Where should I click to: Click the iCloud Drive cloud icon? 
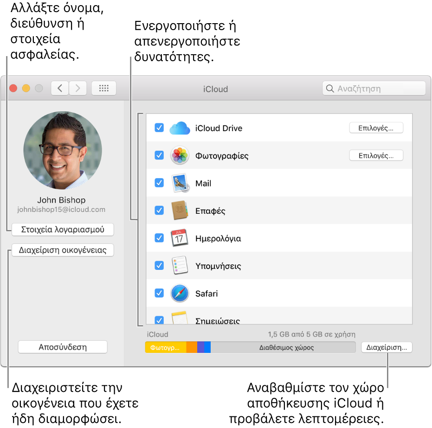tap(180, 128)
